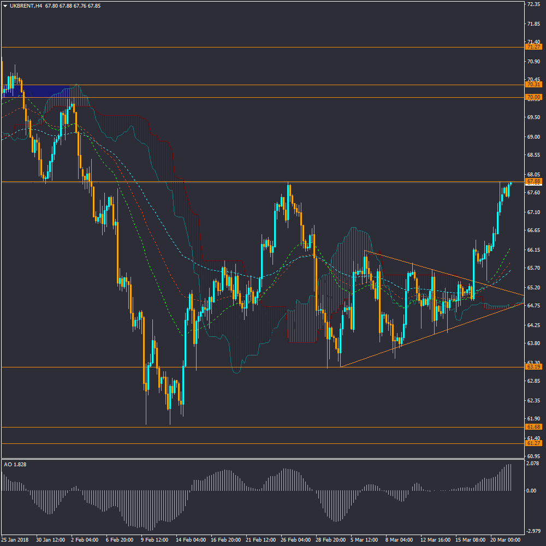Open the chart menu arrow beside UKBRENT
The width and height of the screenshot is (546, 546).
pos(5,6)
